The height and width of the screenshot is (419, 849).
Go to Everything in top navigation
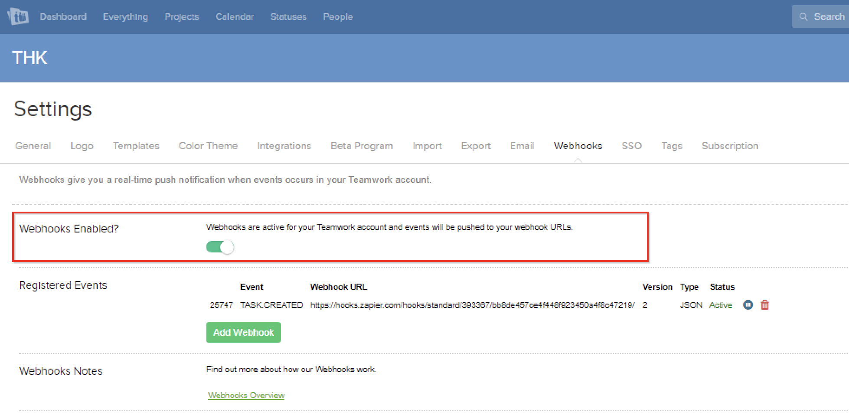[125, 17]
